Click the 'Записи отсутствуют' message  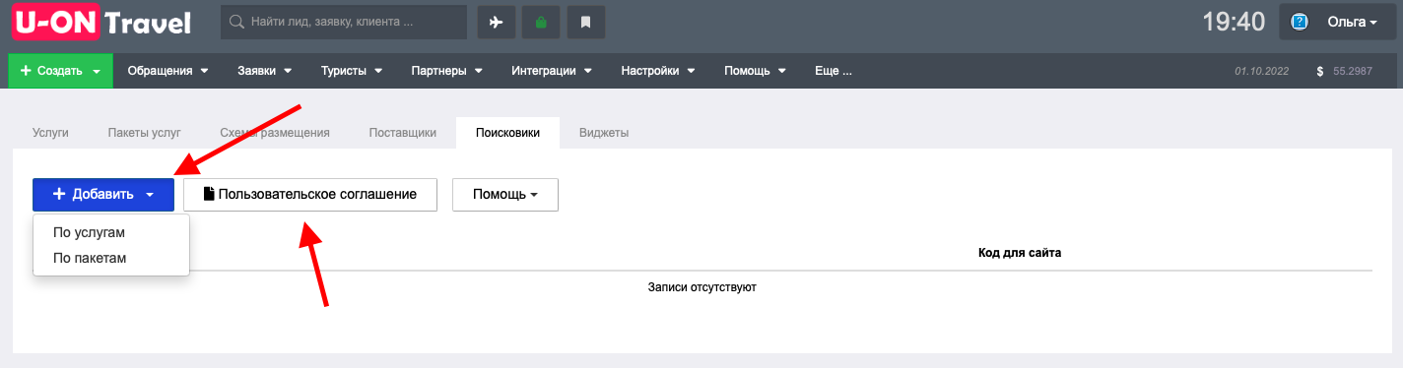pyautogui.click(x=701, y=287)
